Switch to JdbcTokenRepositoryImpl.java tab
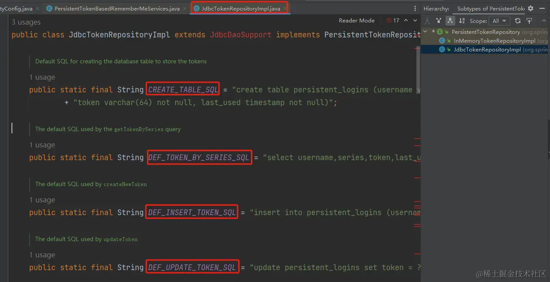550x282 pixels. point(241,8)
